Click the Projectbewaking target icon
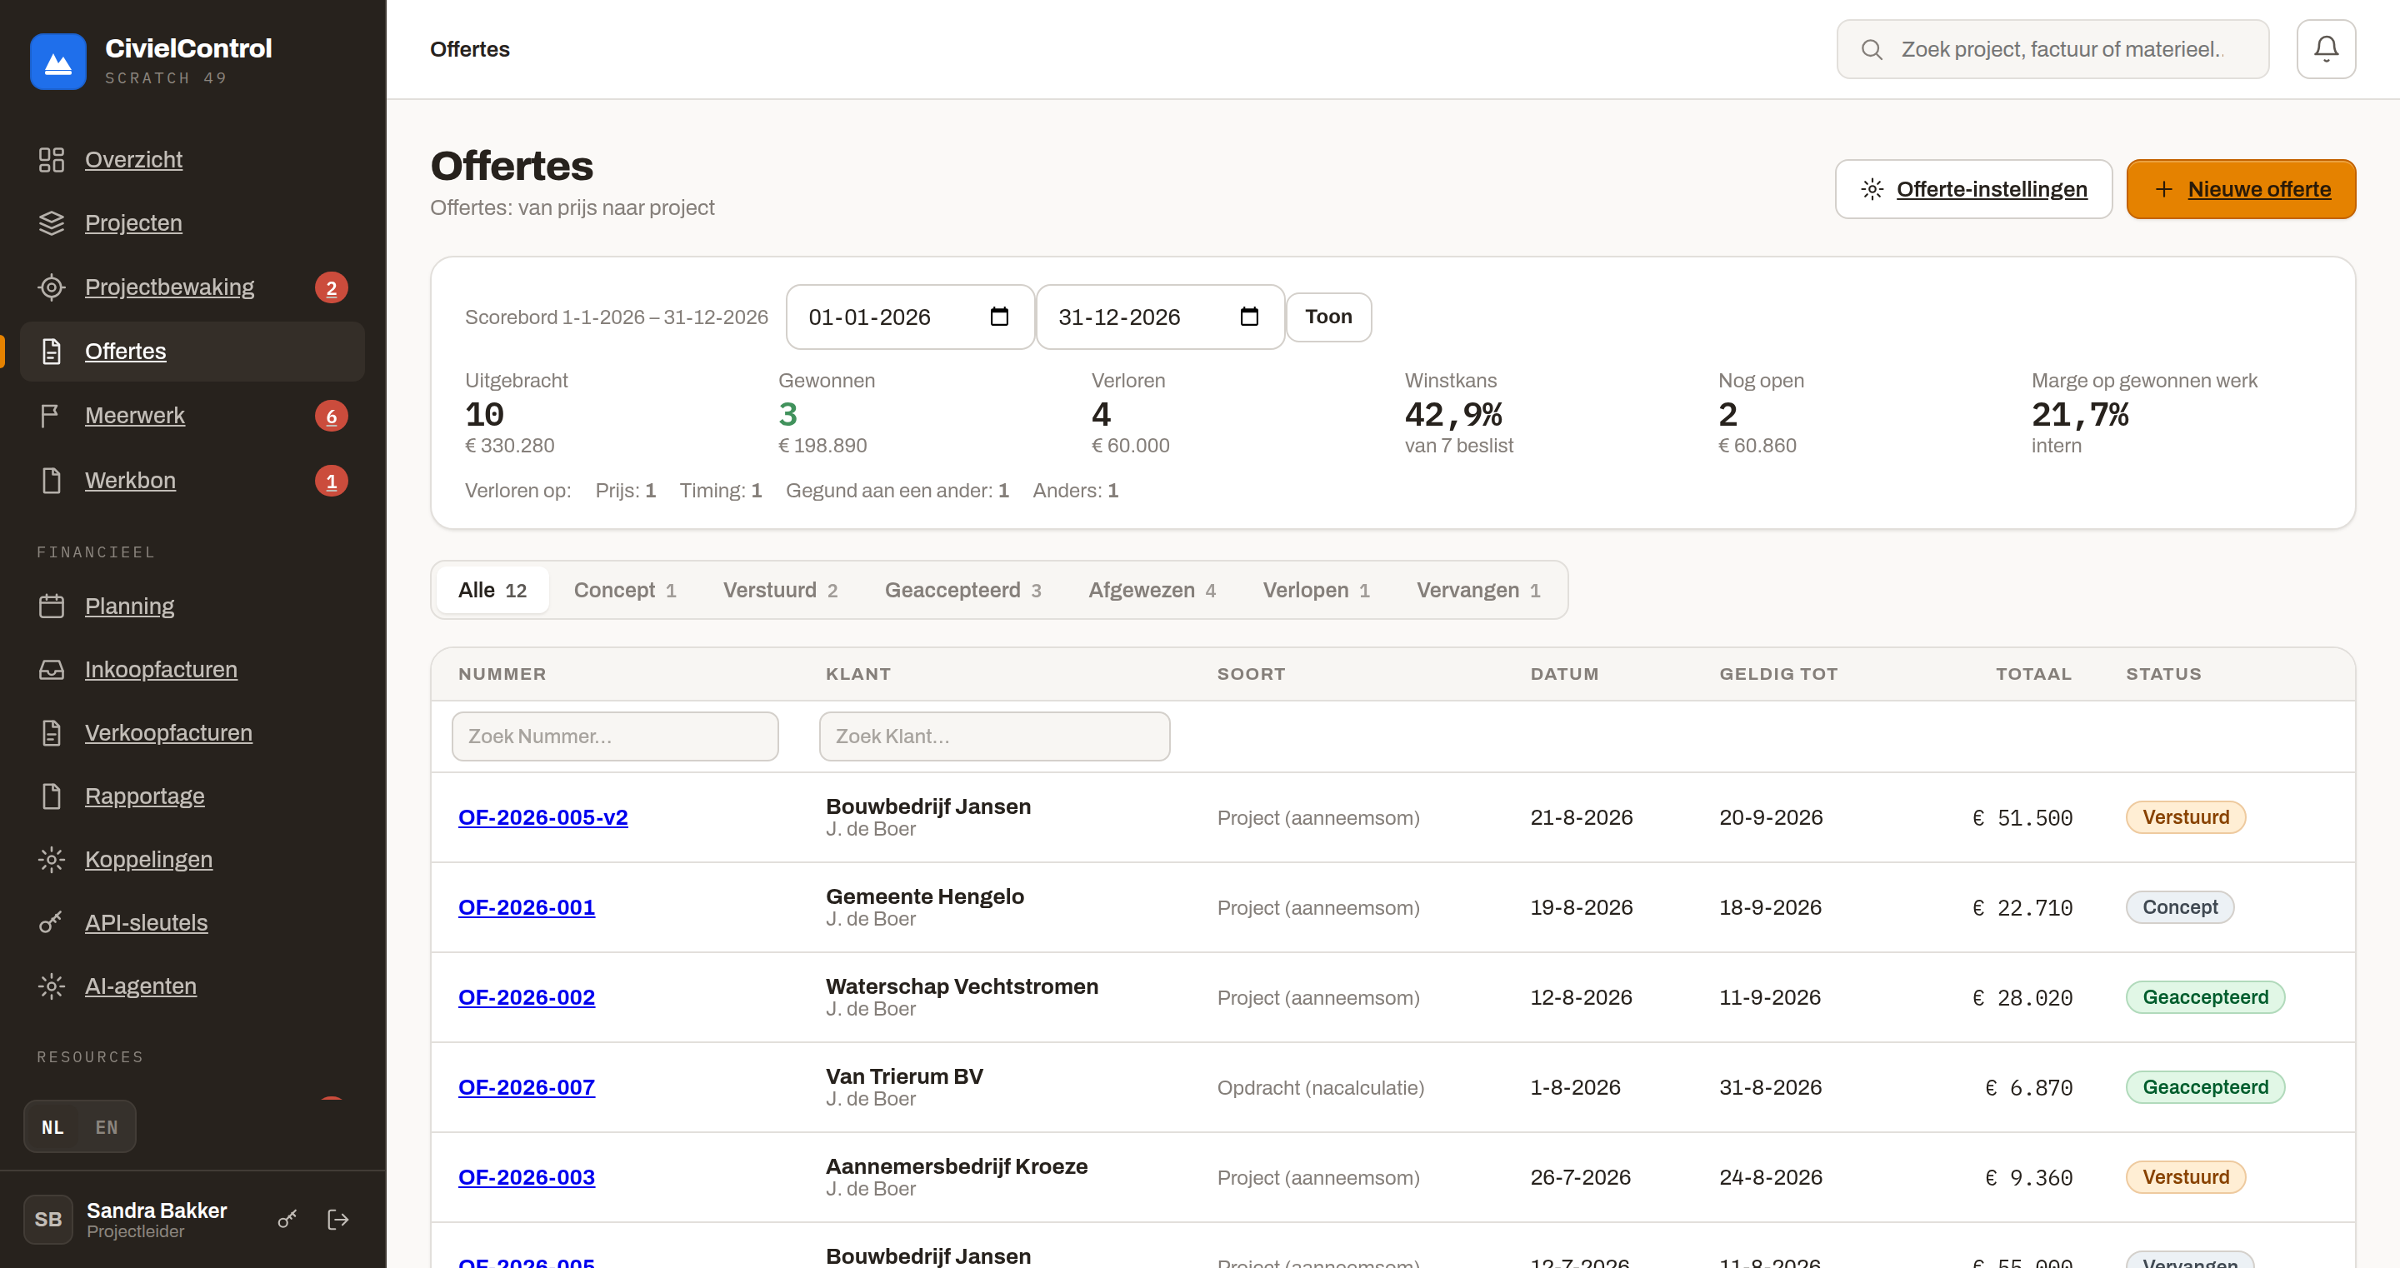 [x=51, y=287]
